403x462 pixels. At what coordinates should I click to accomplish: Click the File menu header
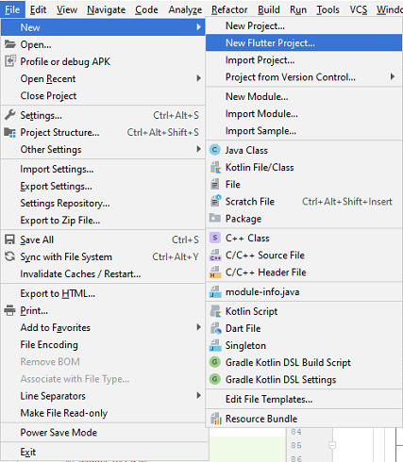(12, 9)
